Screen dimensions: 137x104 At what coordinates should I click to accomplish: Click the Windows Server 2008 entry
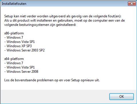coord(21,72)
